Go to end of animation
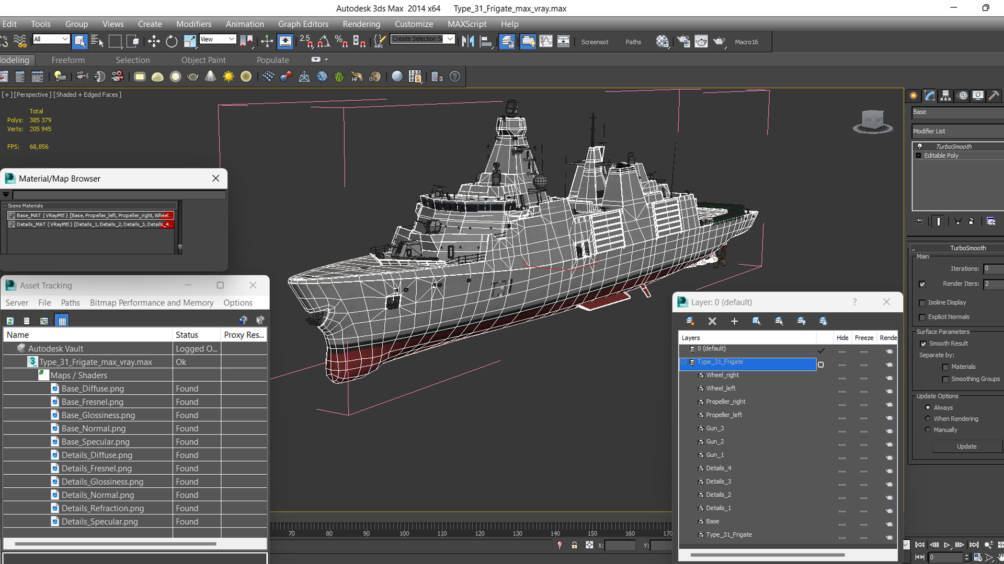 coord(974,545)
